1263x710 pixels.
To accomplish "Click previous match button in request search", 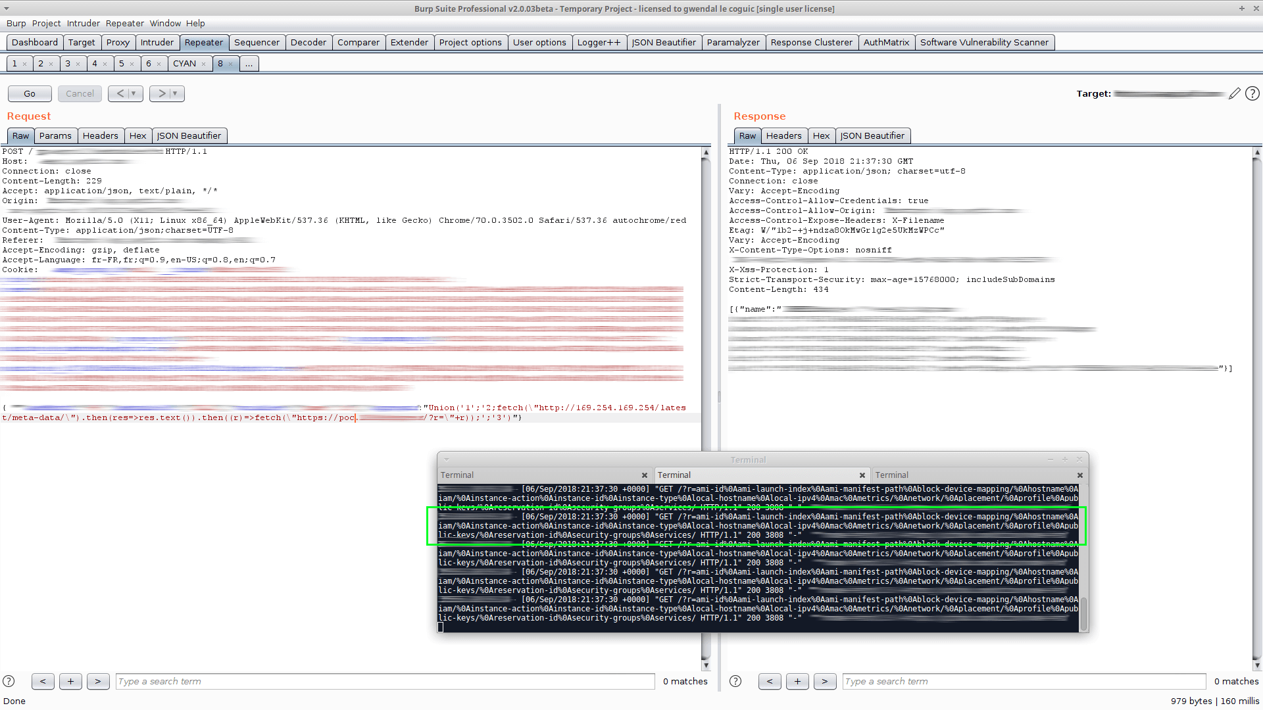I will point(43,681).
